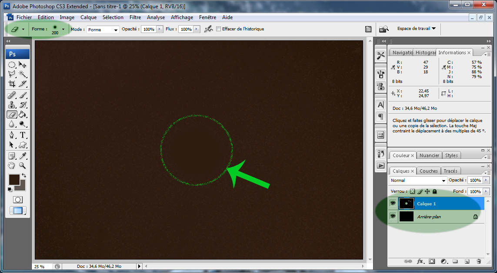
Task: Open the Sélection menu
Action: 113,17
